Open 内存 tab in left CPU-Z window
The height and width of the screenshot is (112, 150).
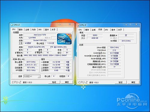click(x=34, y=30)
